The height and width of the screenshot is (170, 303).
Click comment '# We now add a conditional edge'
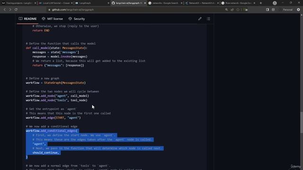pos(52,127)
